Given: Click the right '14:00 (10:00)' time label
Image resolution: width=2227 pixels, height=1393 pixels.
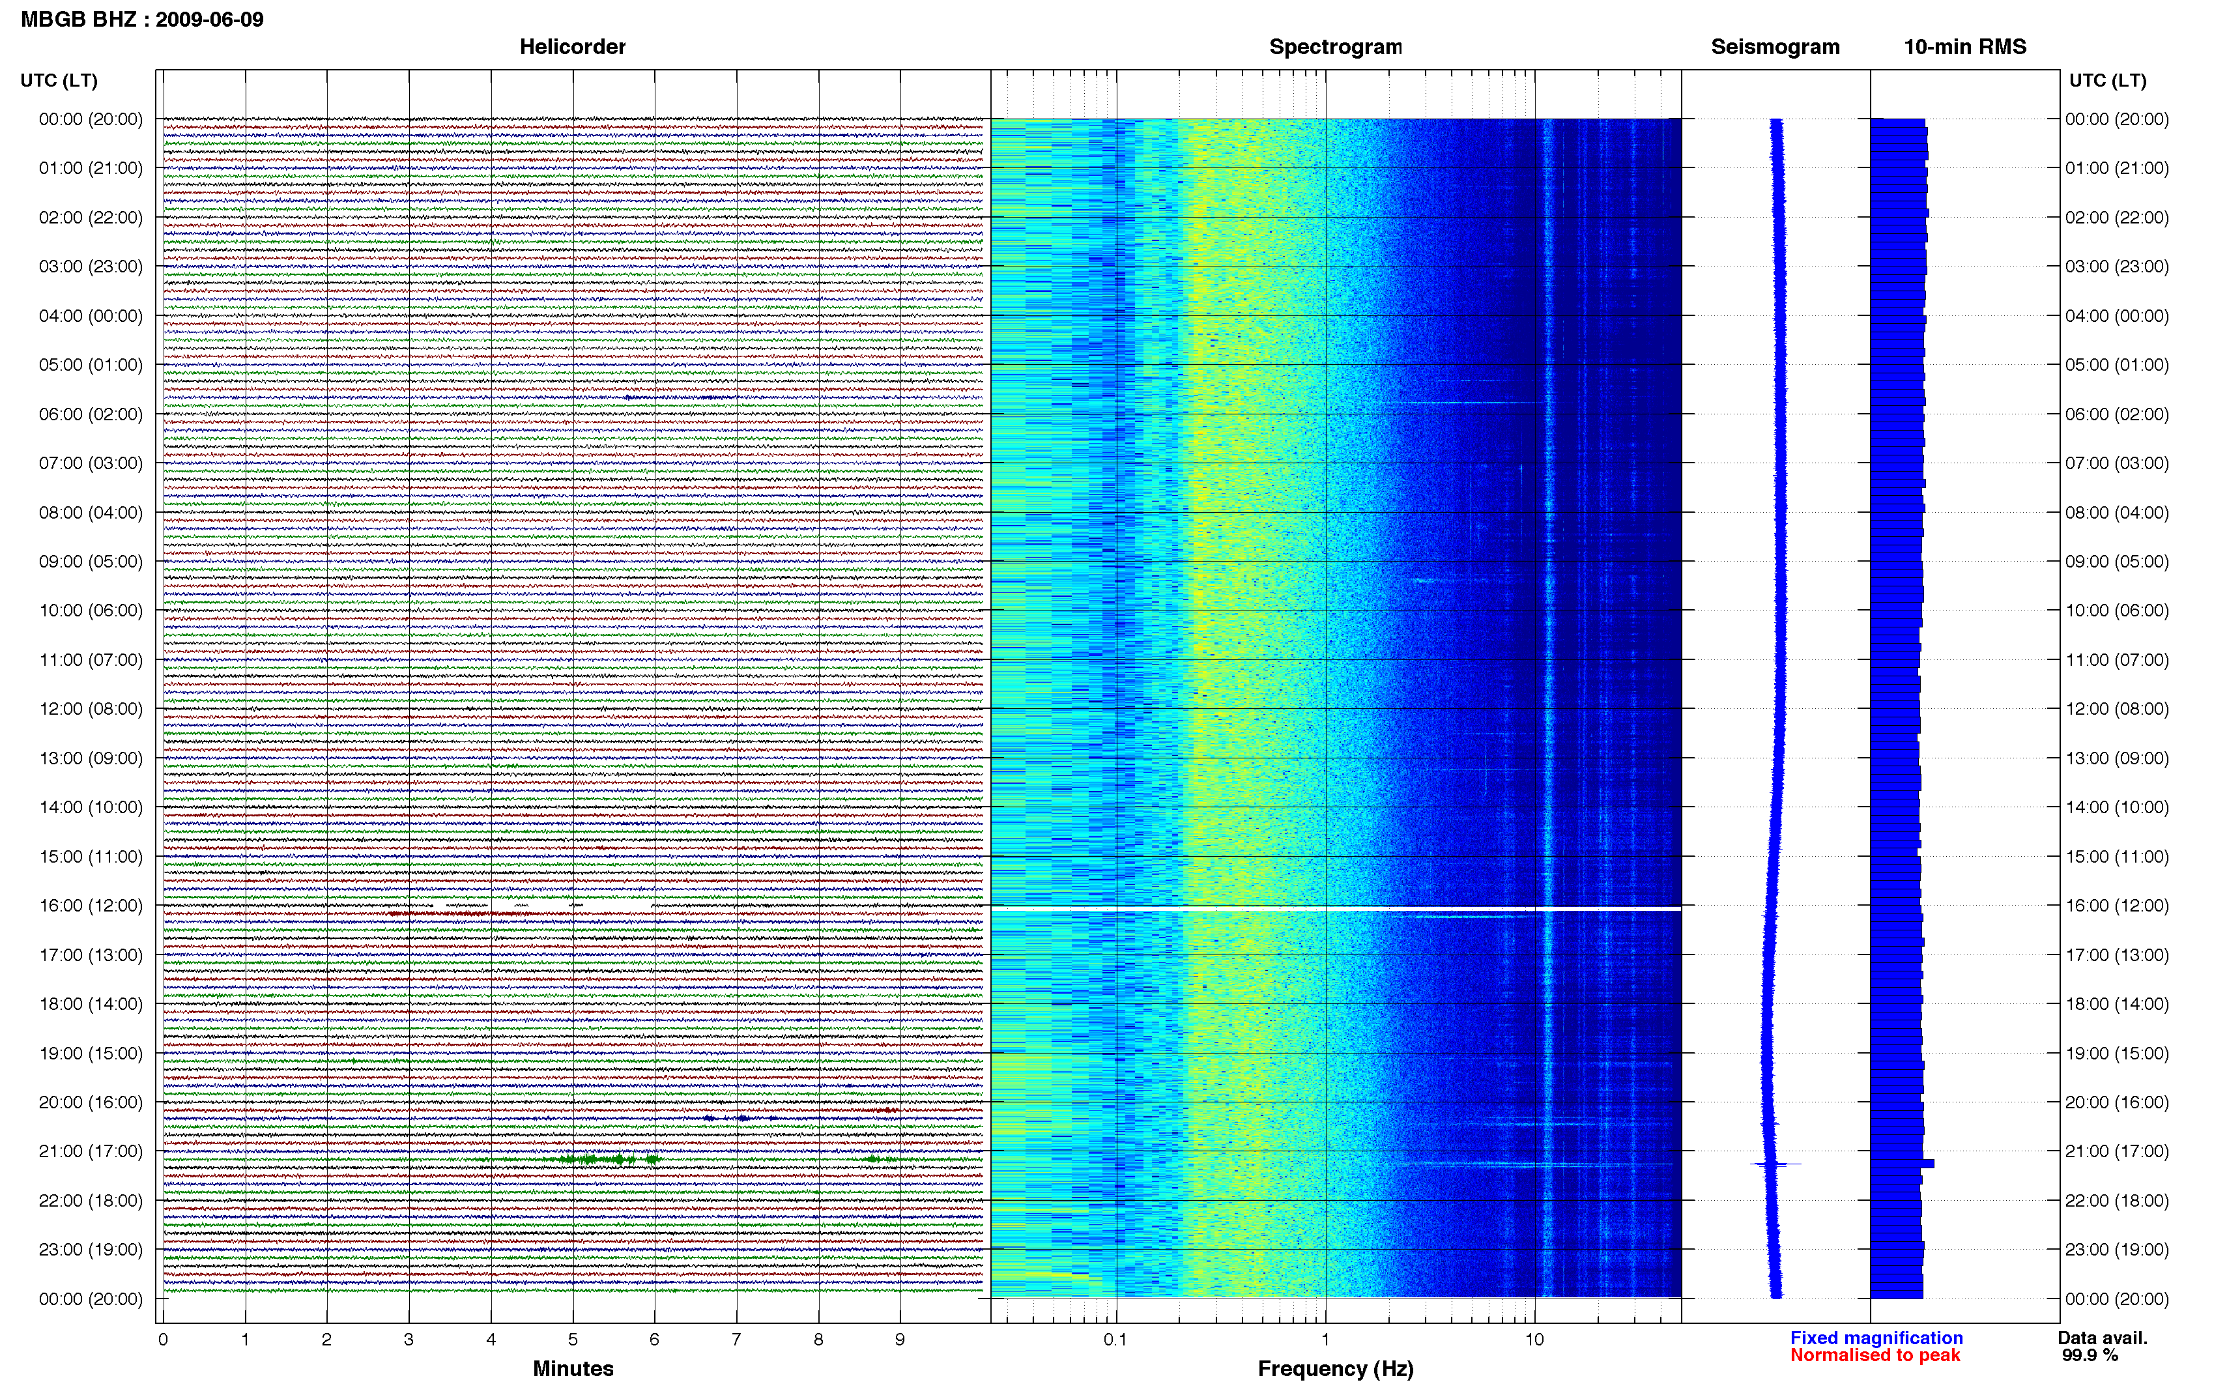Looking at the screenshot, I should 2116,807.
